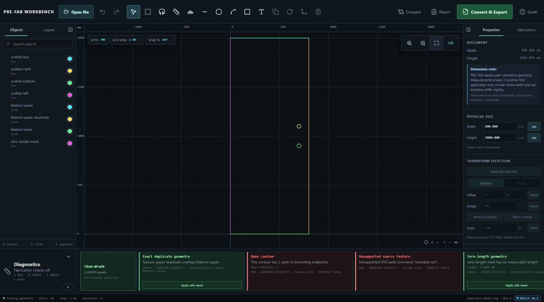
Task: Apply safe repair for duplicate geometry
Action: click(192, 285)
